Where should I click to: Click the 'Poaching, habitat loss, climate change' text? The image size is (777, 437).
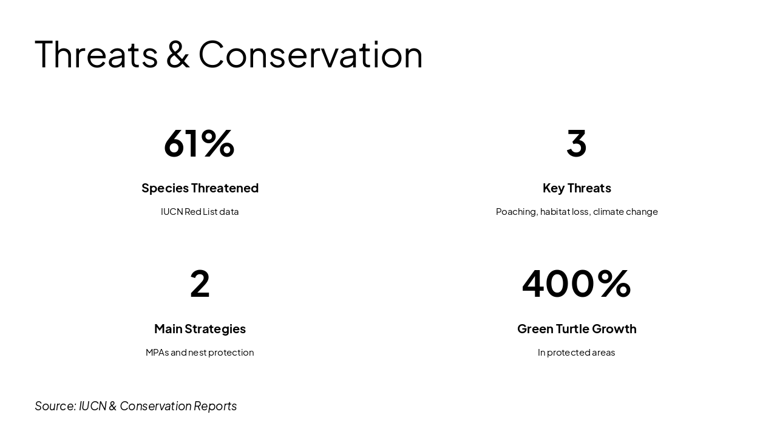[577, 212]
